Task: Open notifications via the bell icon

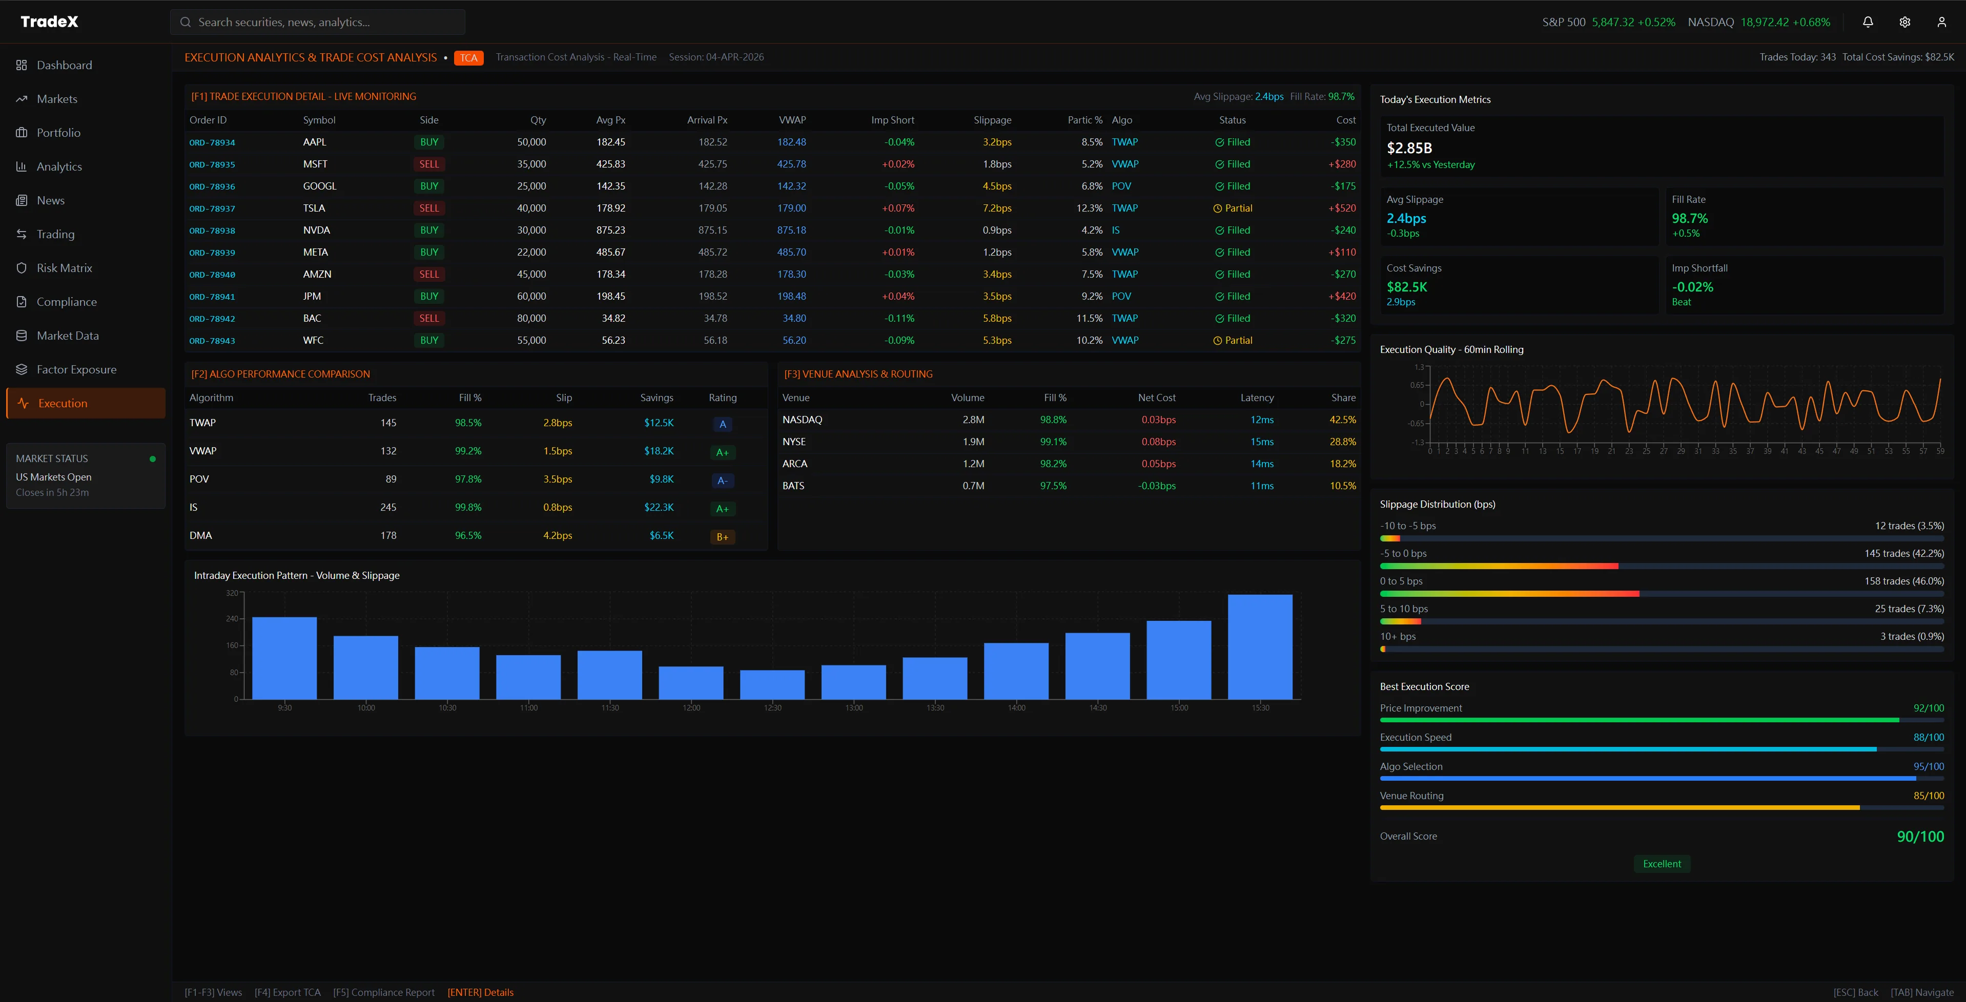Action: click(x=1868, y=22)
